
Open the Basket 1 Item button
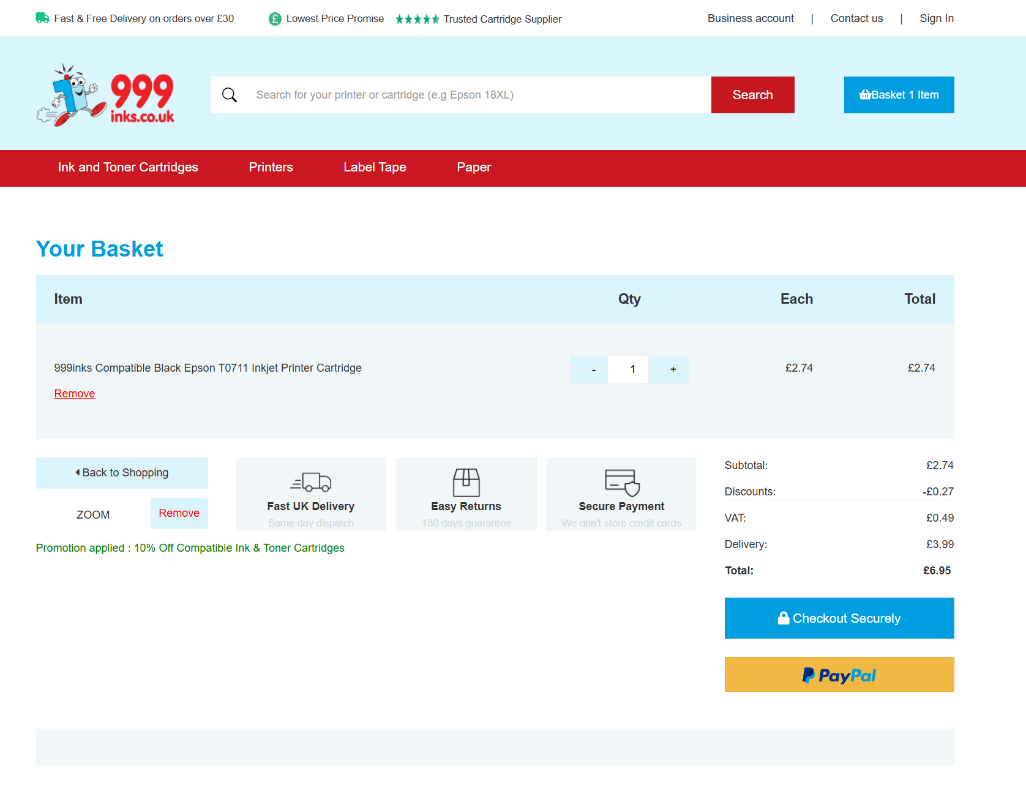[x=899, y=95]
